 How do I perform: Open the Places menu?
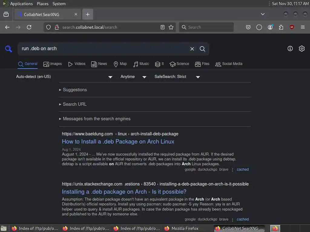pos(43,4)
